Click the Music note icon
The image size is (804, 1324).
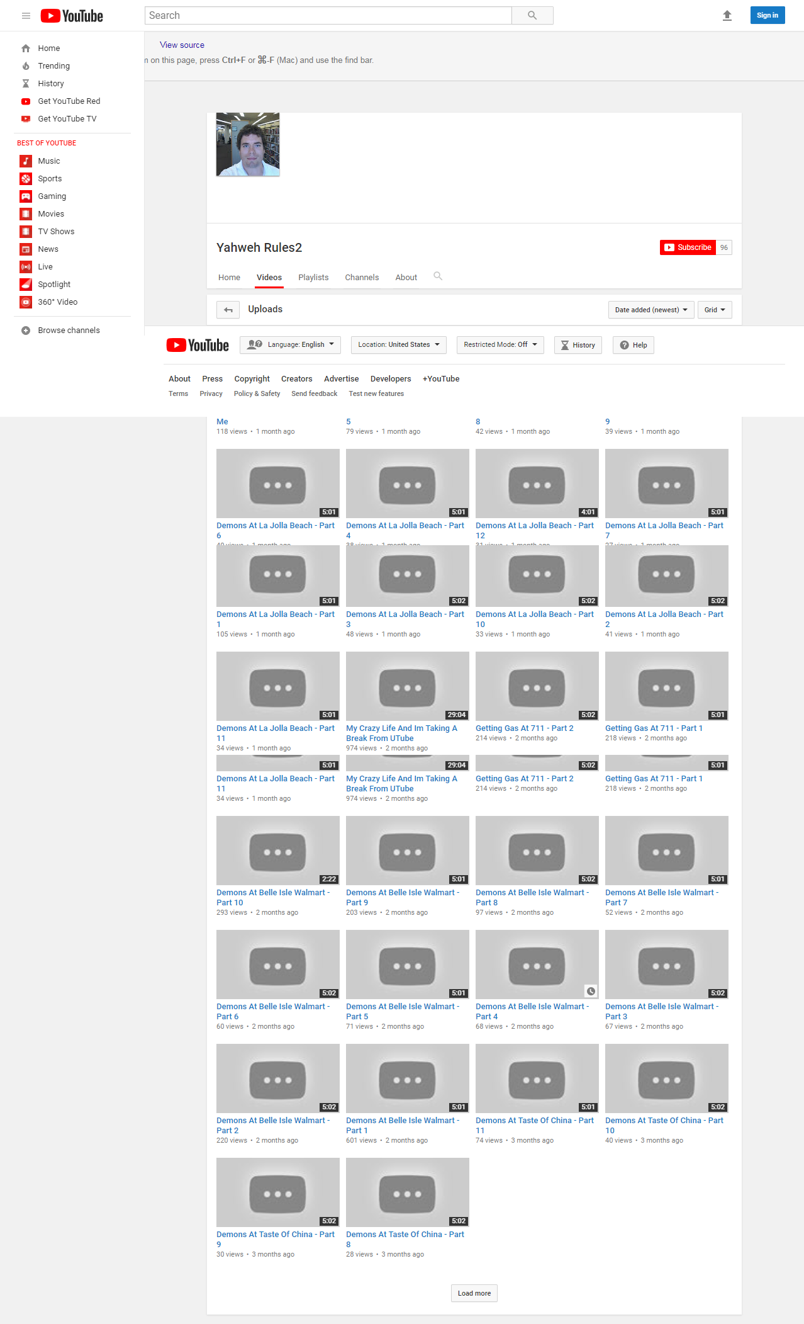pyautogui.click(x=26, y=161)
